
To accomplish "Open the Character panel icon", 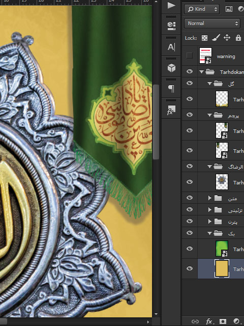I will tap(171, 47).
